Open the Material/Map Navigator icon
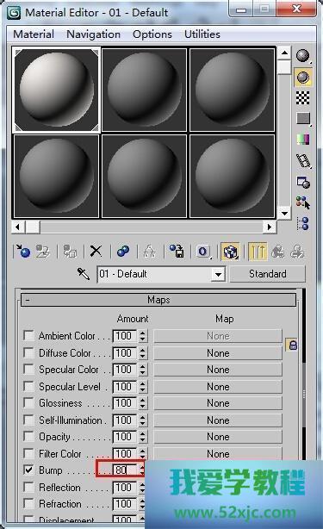Image resolution: width=323 pixels, height=529 pixels. (303, 223)
